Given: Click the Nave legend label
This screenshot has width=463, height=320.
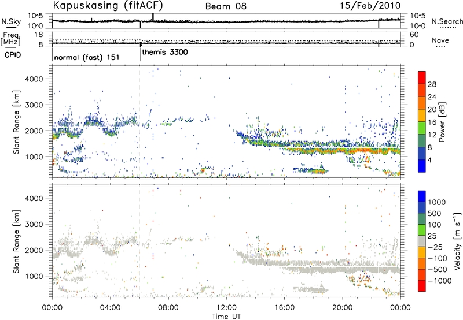Looking at the screenshot, I should 440,40.
